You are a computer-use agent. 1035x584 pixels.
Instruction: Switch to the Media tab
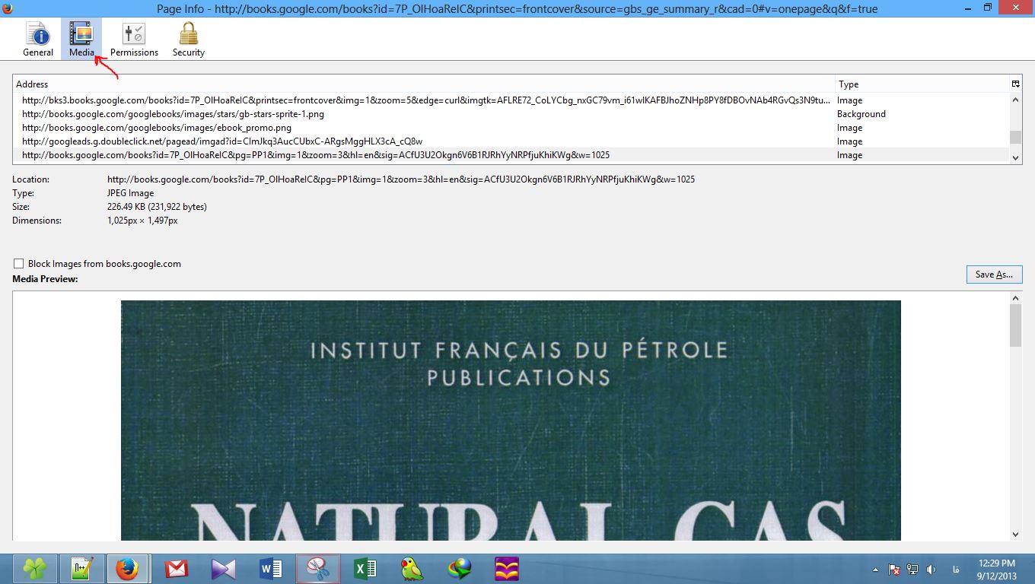tap(81, 40)
